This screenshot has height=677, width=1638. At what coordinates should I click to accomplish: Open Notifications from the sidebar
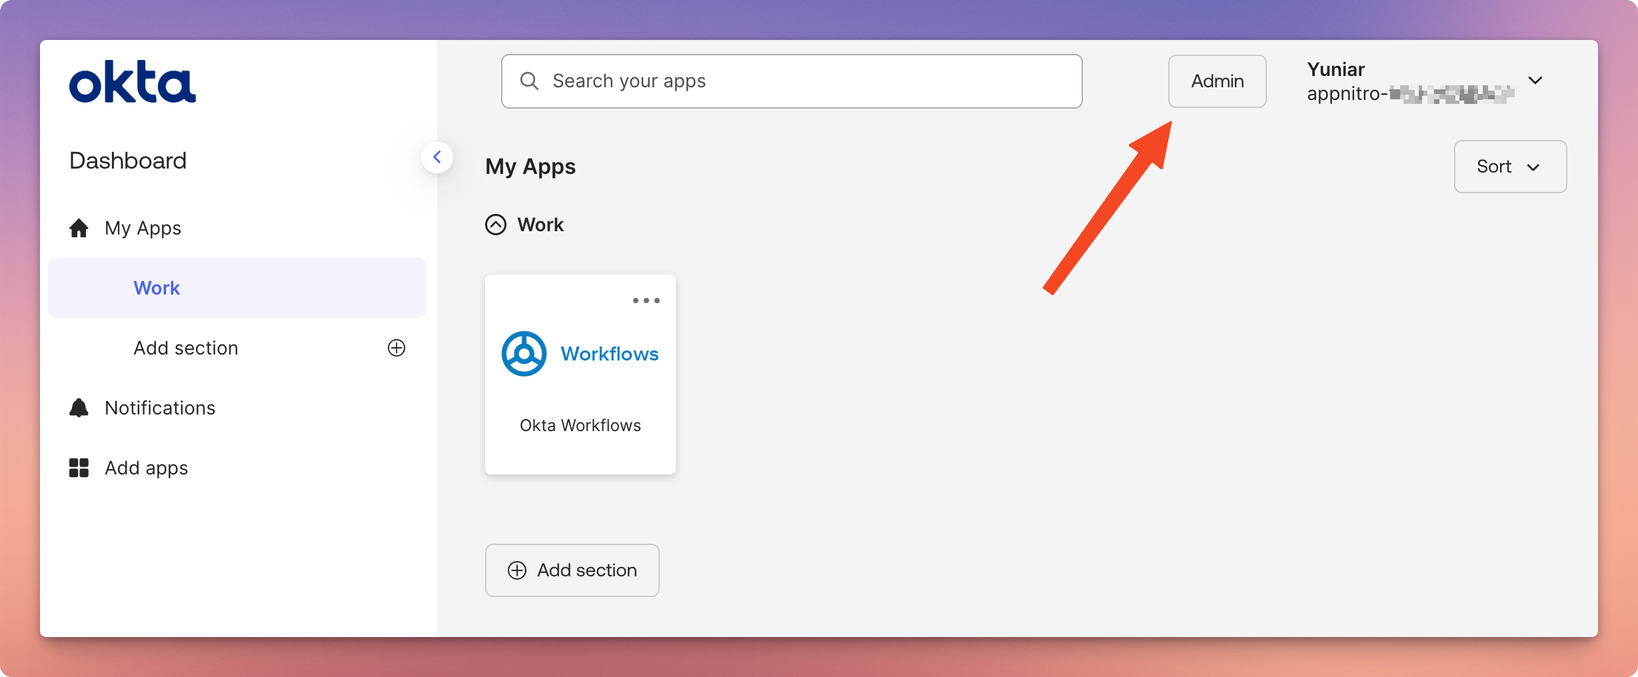coord(160,408)
